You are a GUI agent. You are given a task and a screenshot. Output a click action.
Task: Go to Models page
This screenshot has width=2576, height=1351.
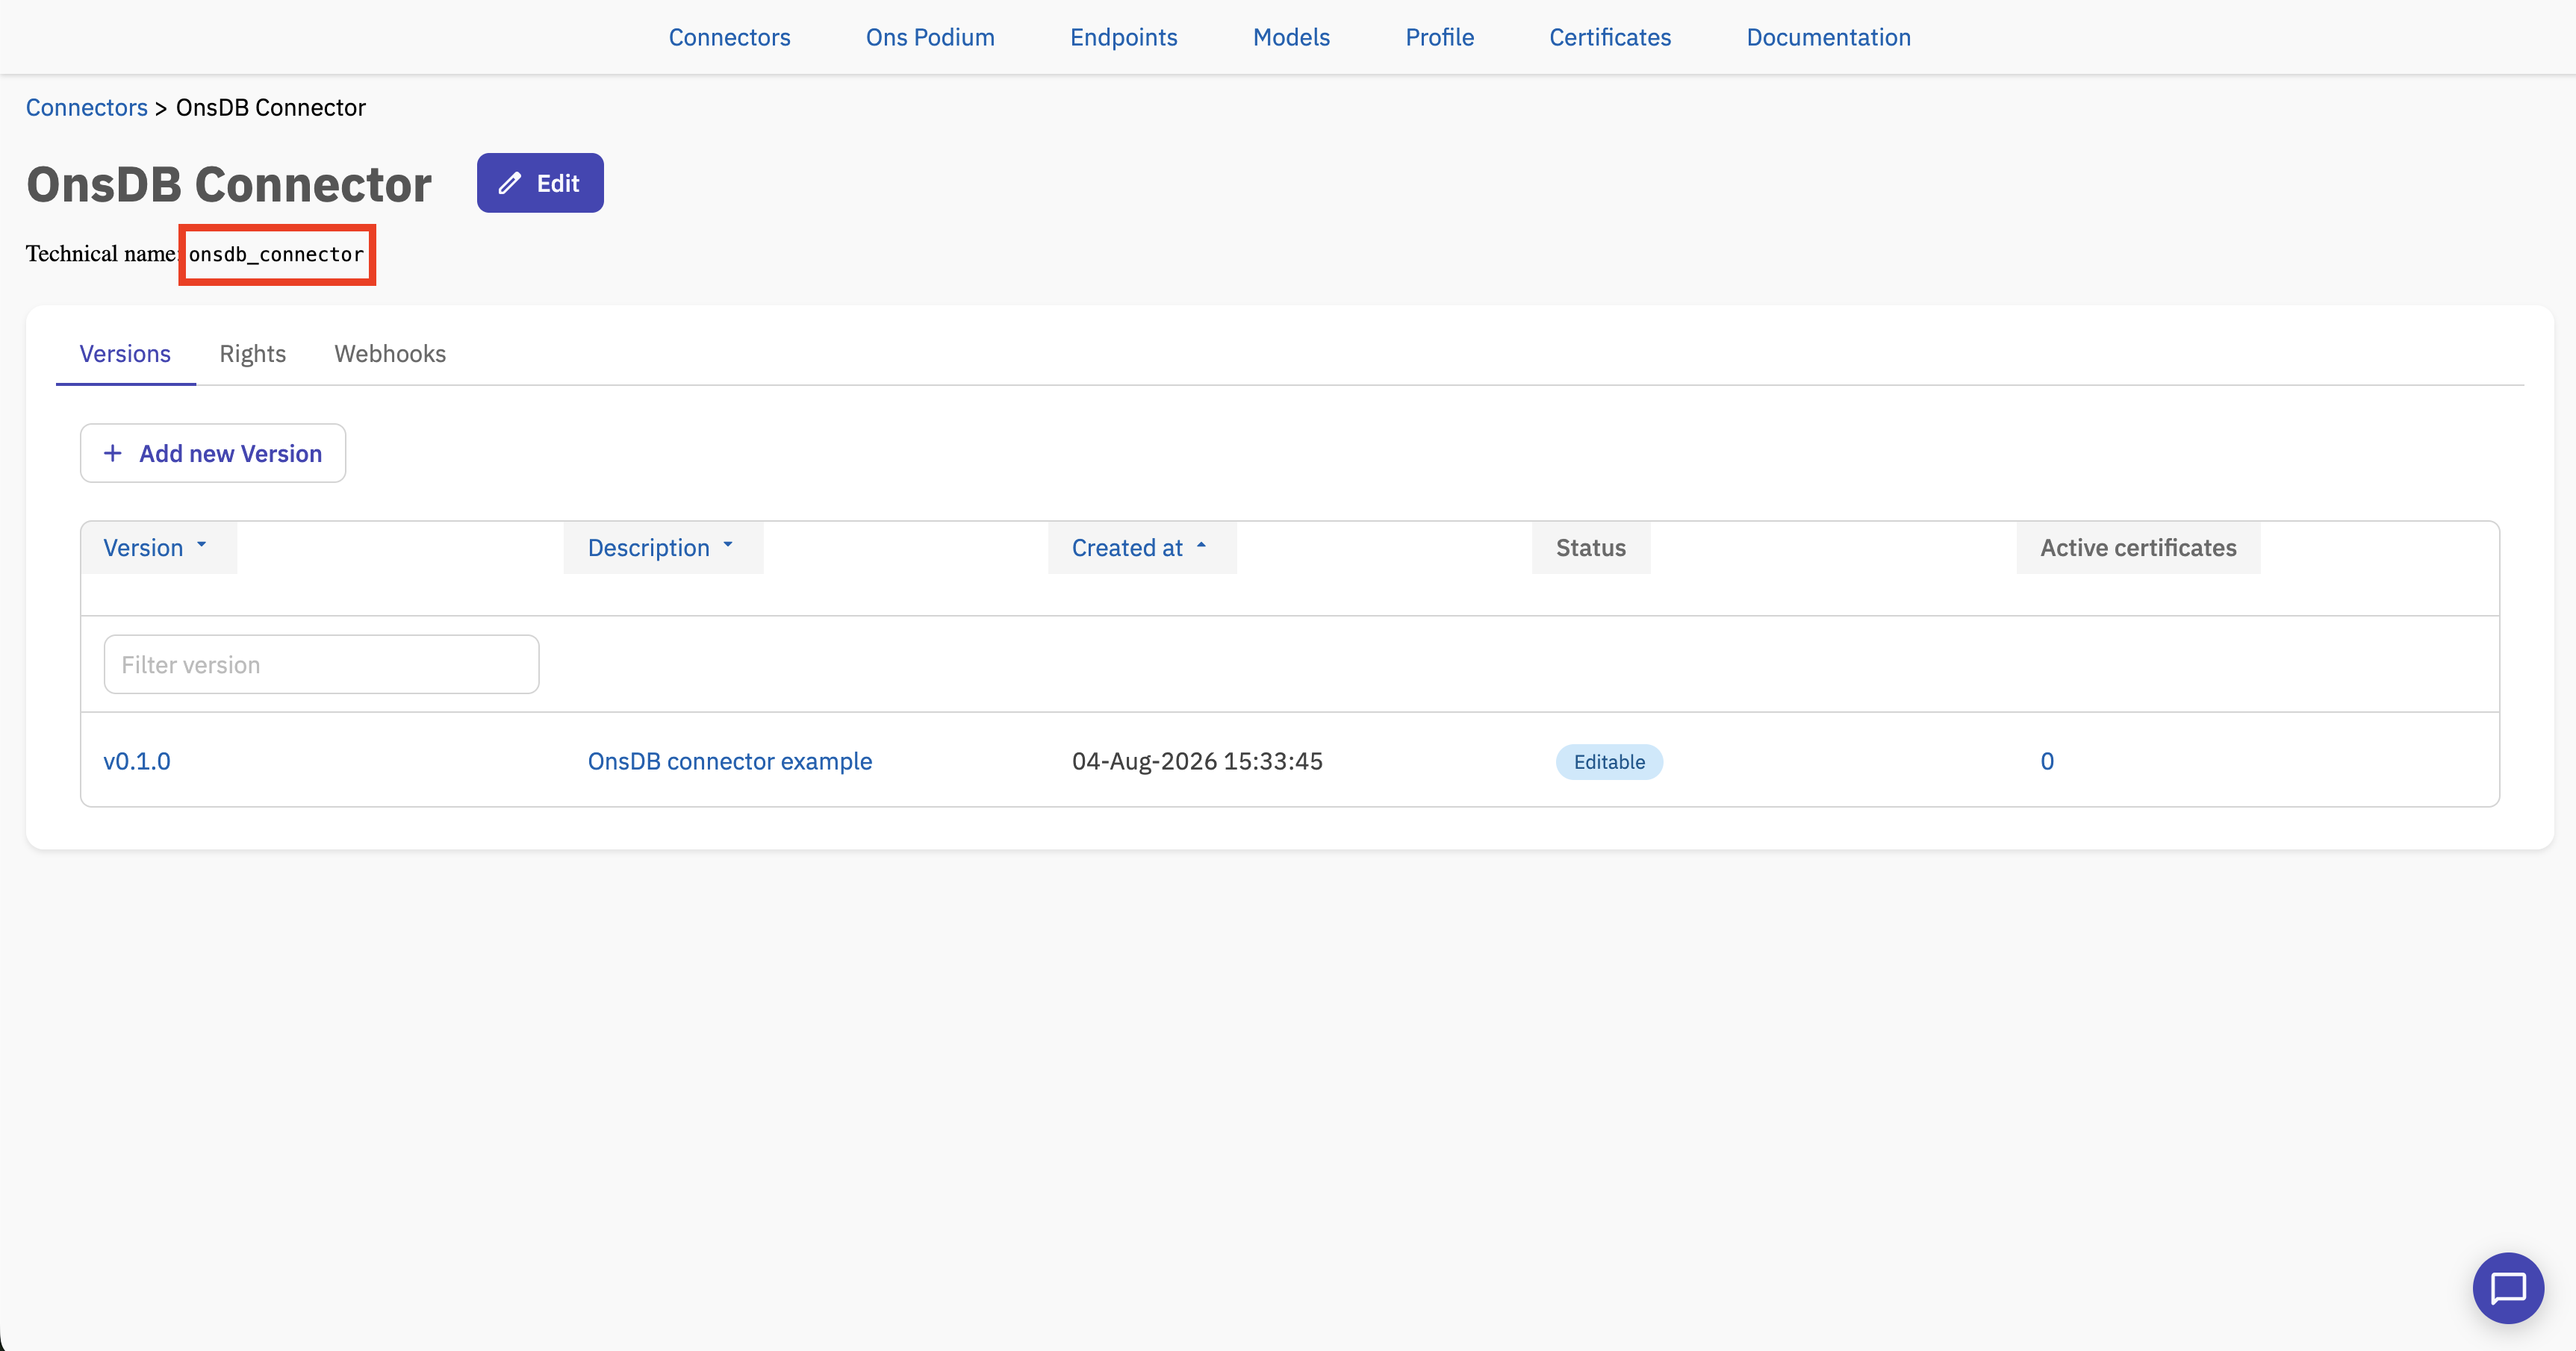tap(1291, 37)
